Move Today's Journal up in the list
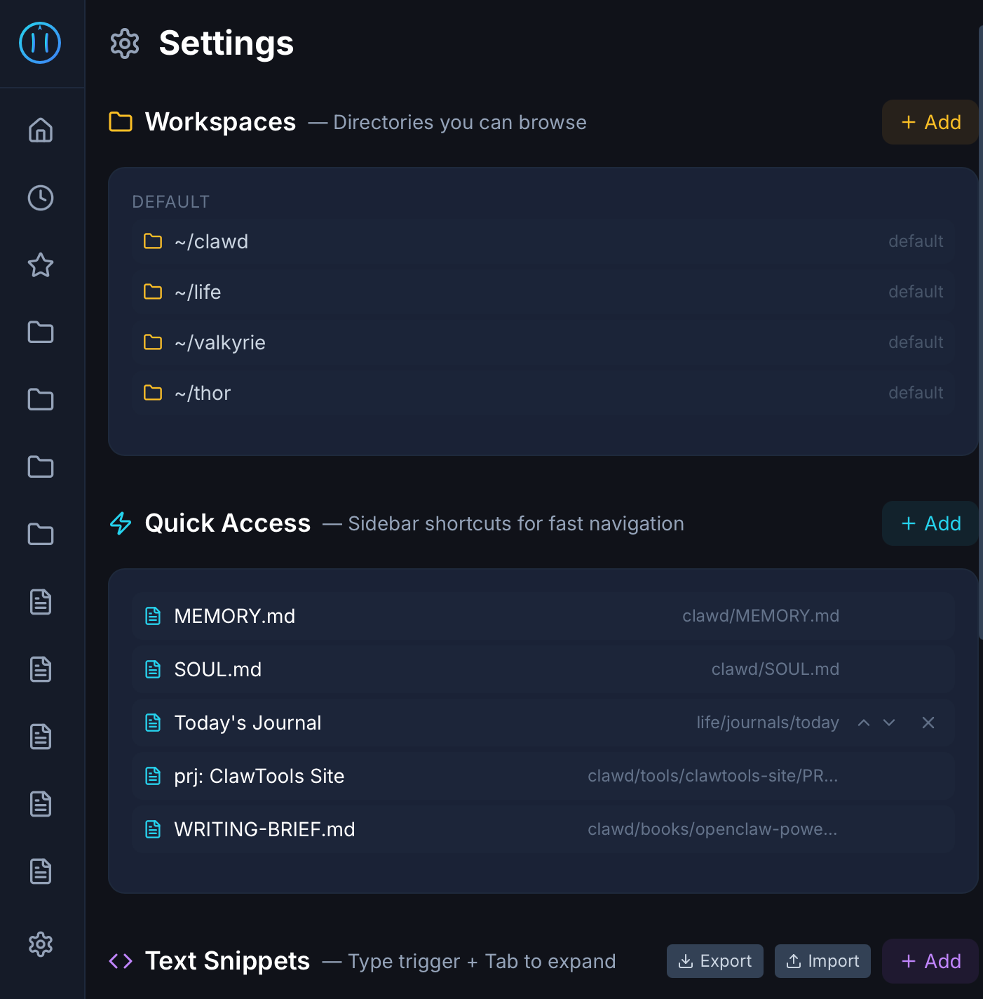 [x=864, y=722]
